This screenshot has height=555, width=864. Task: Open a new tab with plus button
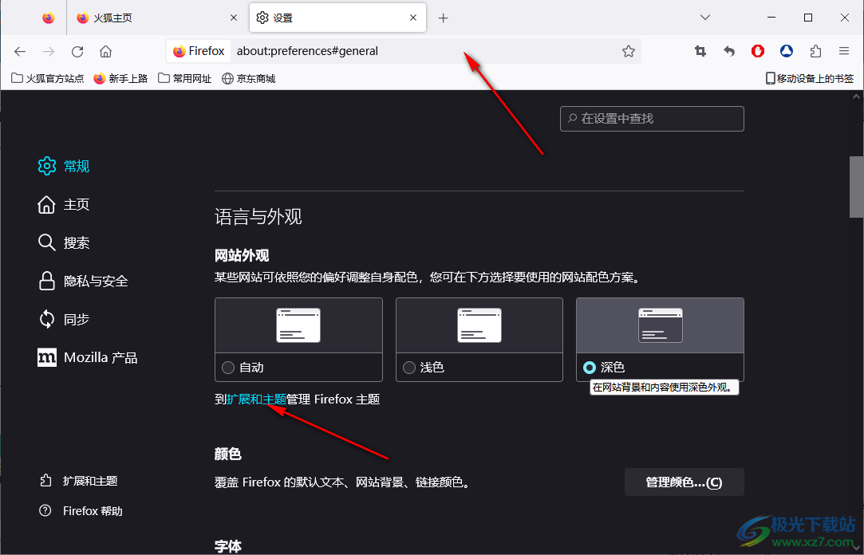[443, 18]
